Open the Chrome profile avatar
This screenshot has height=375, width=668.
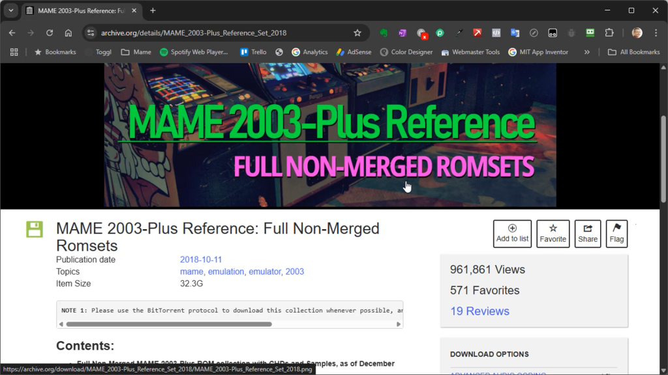637,33
